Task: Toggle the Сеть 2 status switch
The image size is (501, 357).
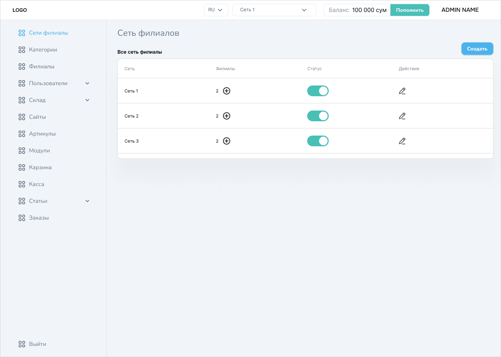Action: [x=318, y=116]
